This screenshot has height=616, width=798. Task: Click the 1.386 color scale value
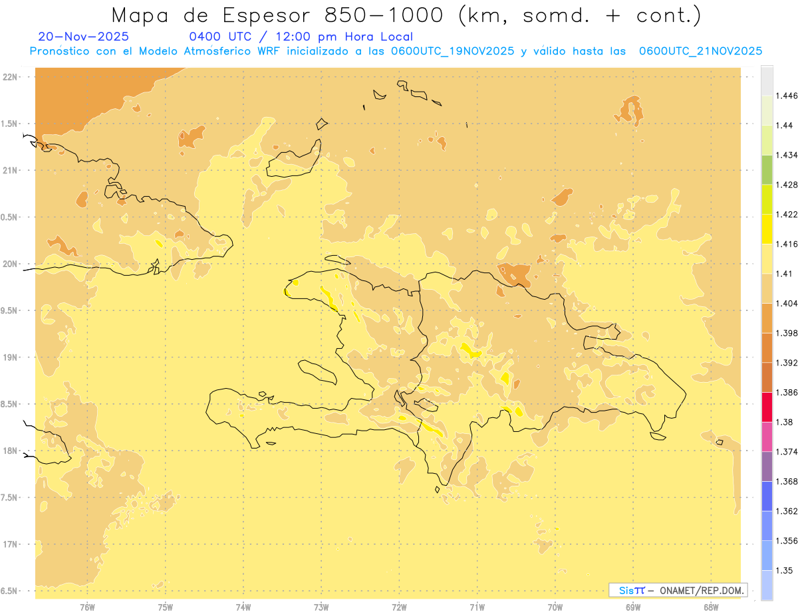(787, 393)
